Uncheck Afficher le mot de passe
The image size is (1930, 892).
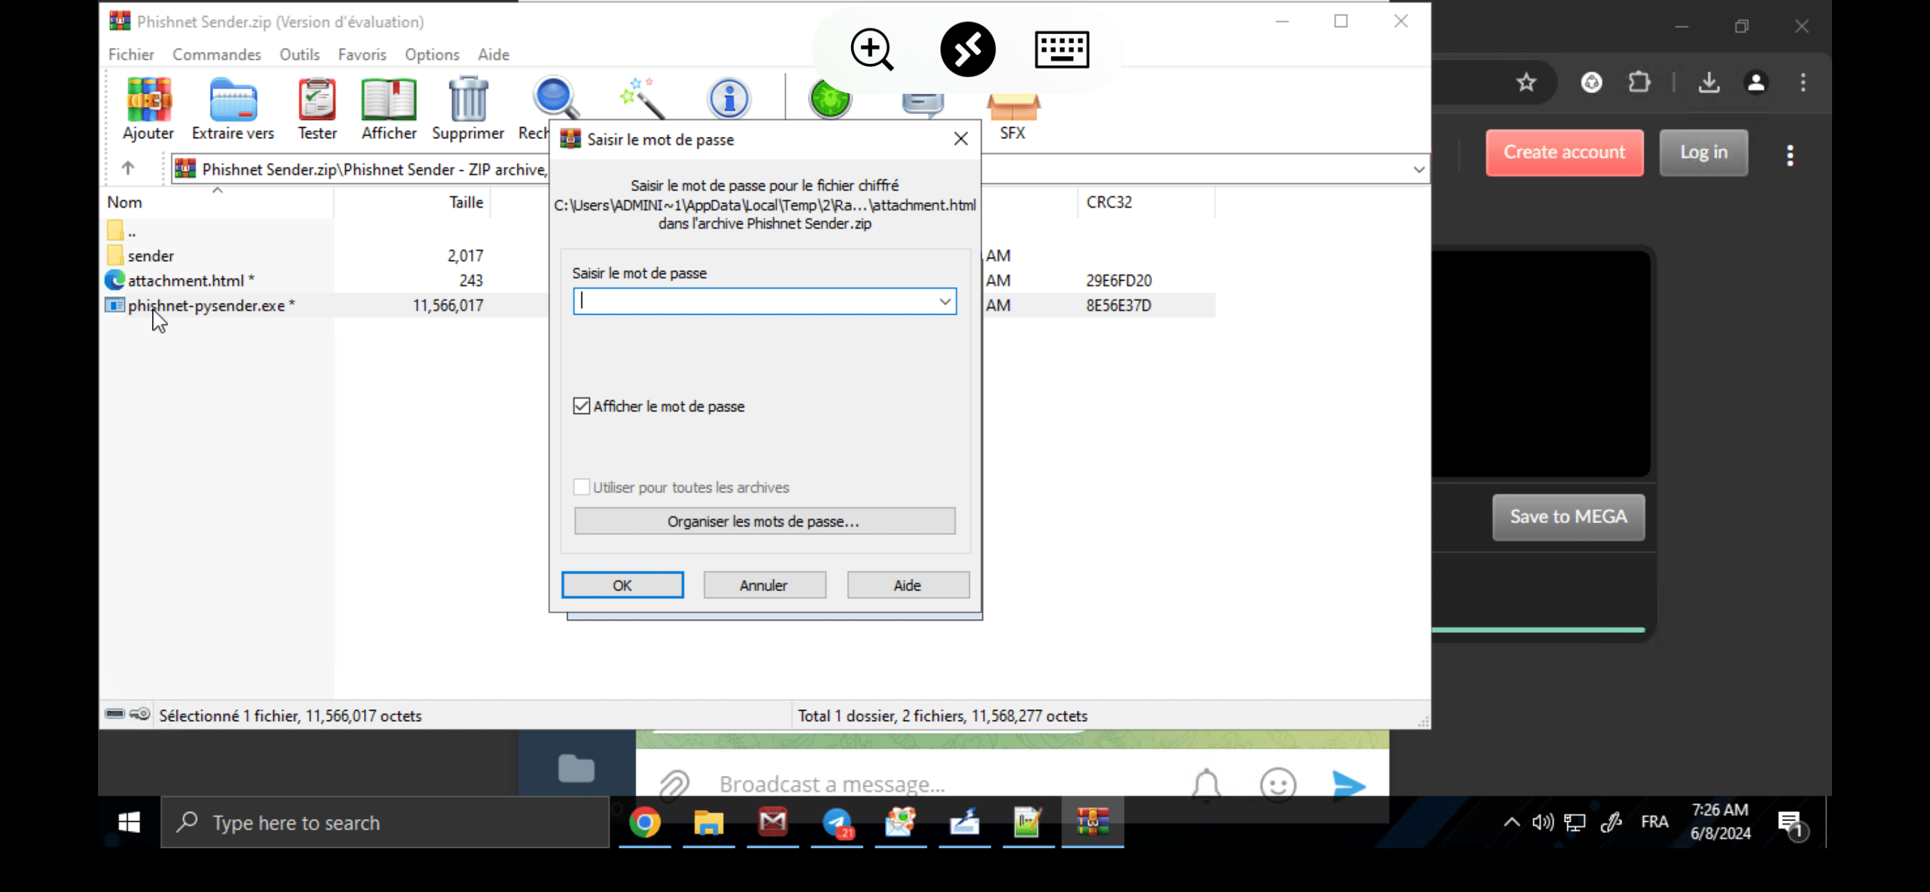[582, 406]
